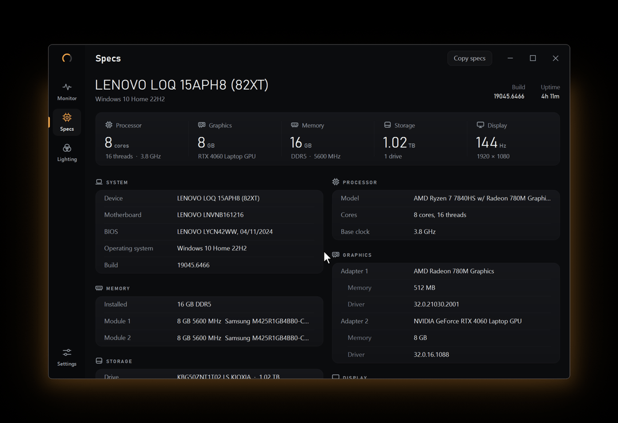
Task: Open Settings from the sidebar
Action: tap(67, 357)
